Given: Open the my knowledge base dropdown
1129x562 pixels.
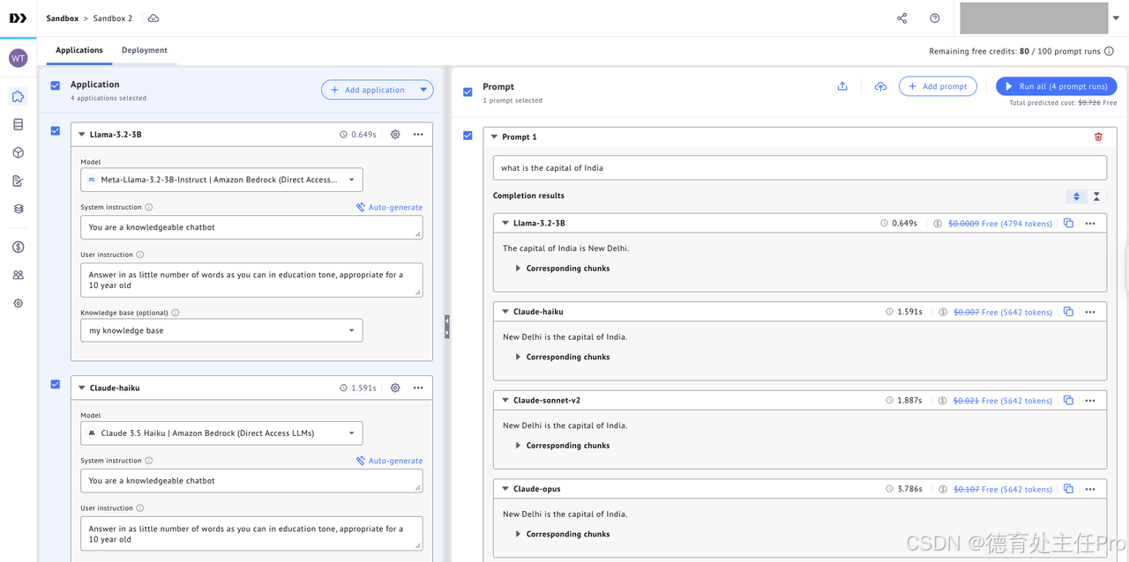Looking at the screenshot, I should tap(221, 330).
